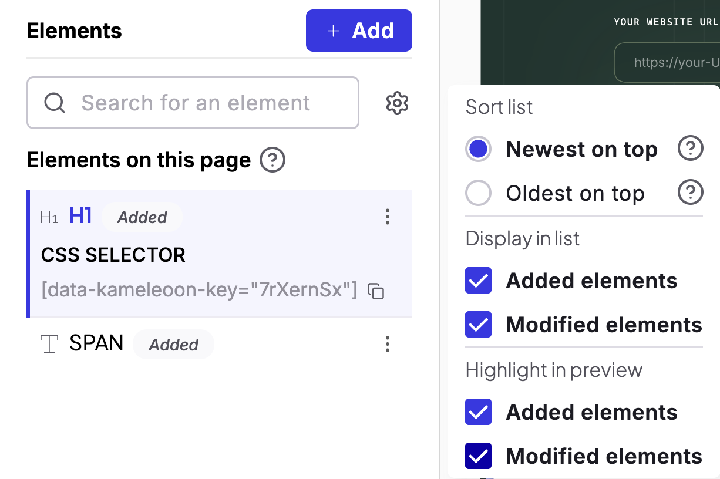The image size is (720, 479).
Task: Select the Oldest on top radio button
Action: (x=479, y=193)
